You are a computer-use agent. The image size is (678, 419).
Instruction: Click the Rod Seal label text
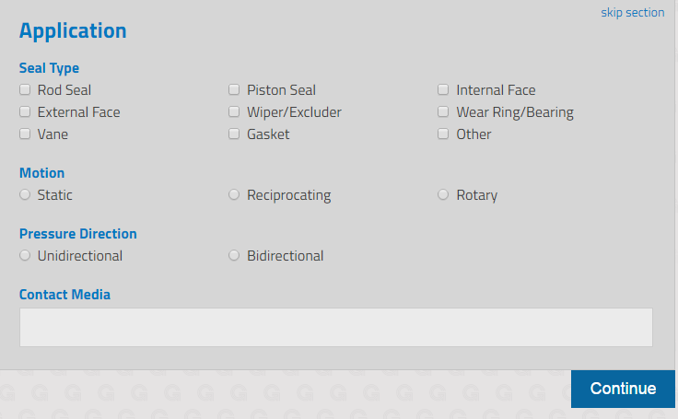click(64, 90)
